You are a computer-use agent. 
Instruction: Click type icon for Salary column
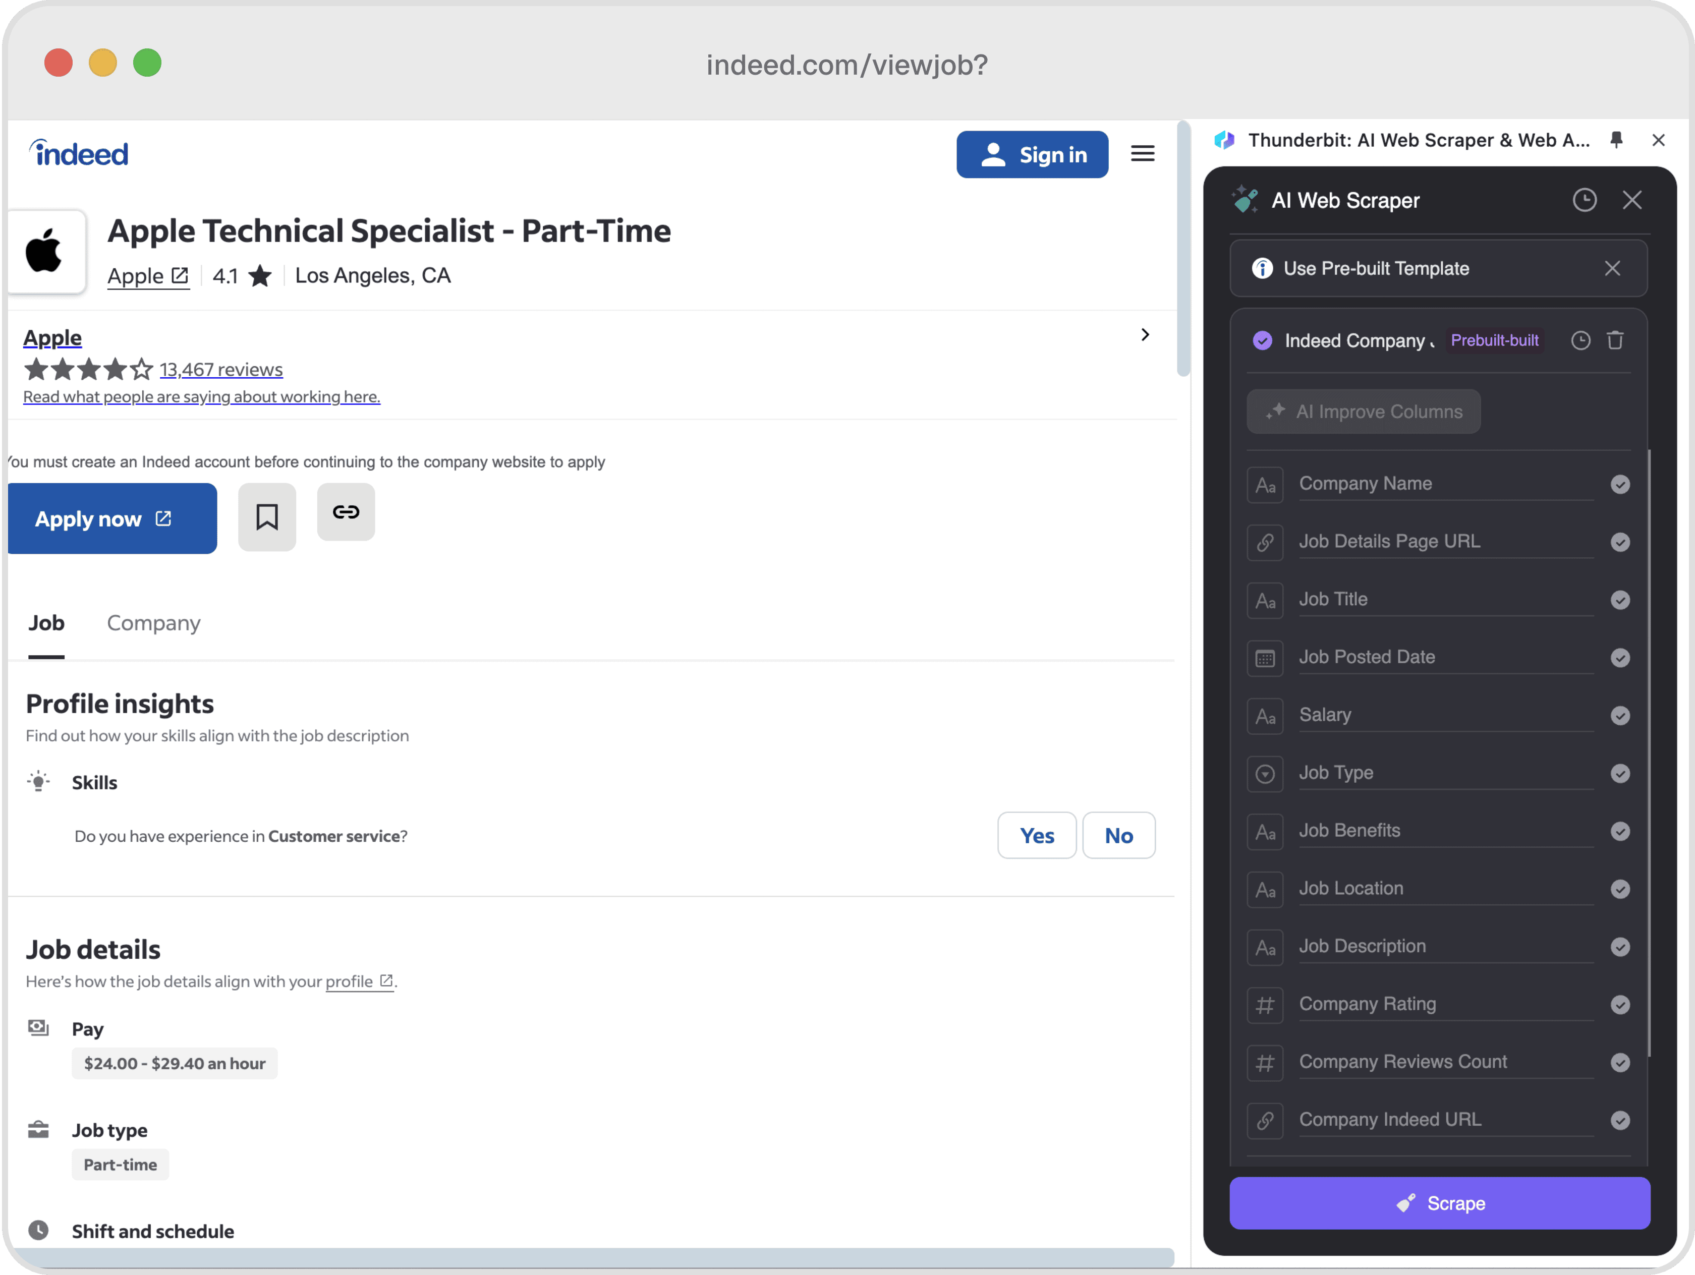[1265, 716]
